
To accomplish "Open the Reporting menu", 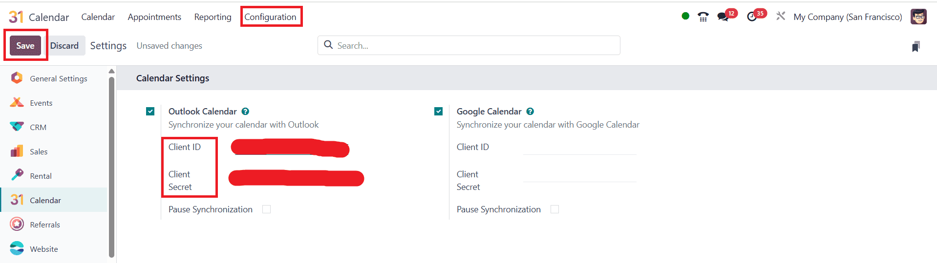I will [213, 17].
